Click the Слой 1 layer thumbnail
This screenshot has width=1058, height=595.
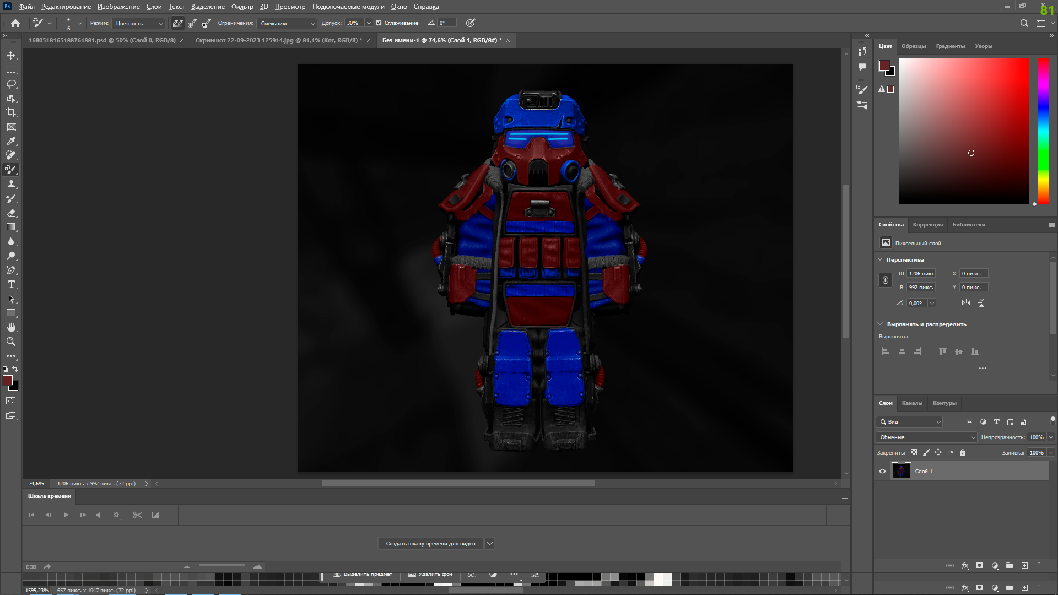pyautogui.click(x=901, y=472)
